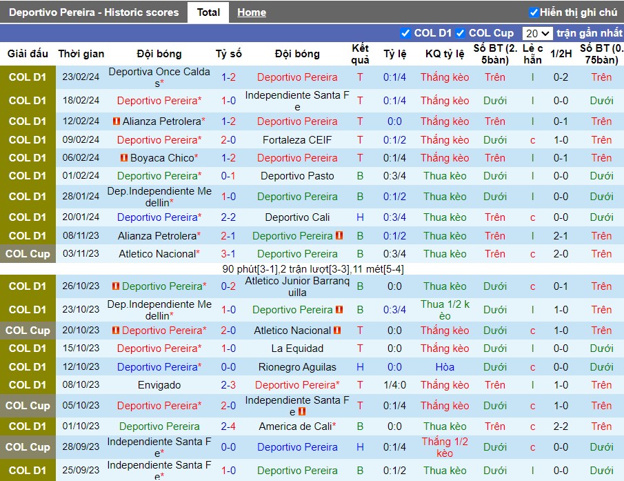Click Deportivo Pereira's red card icon on 26/10/23
624x481 pixels.
(x=116, y=286)
